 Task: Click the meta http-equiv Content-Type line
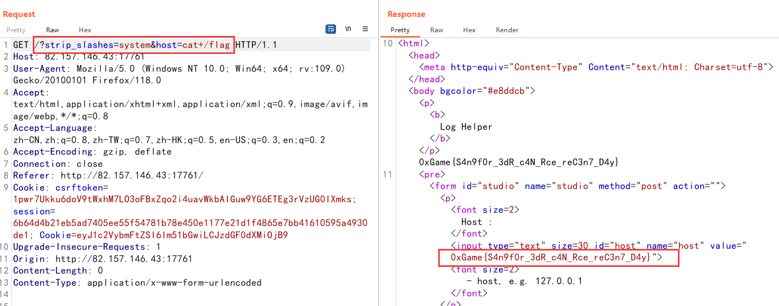[x=596, y=67]
